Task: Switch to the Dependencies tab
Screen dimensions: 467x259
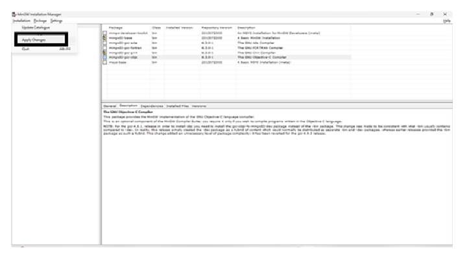Action: click(x=152, y=106)
